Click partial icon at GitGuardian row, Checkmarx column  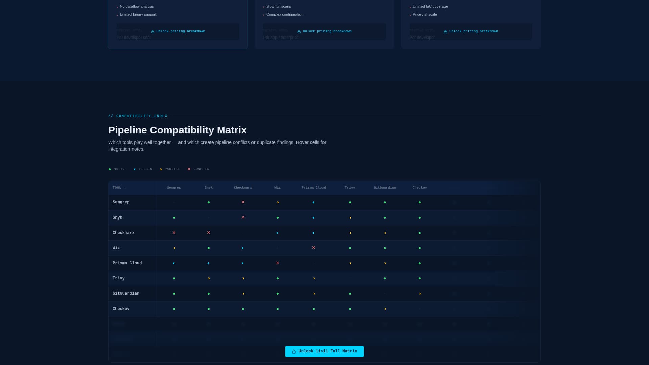pos(243,294)
